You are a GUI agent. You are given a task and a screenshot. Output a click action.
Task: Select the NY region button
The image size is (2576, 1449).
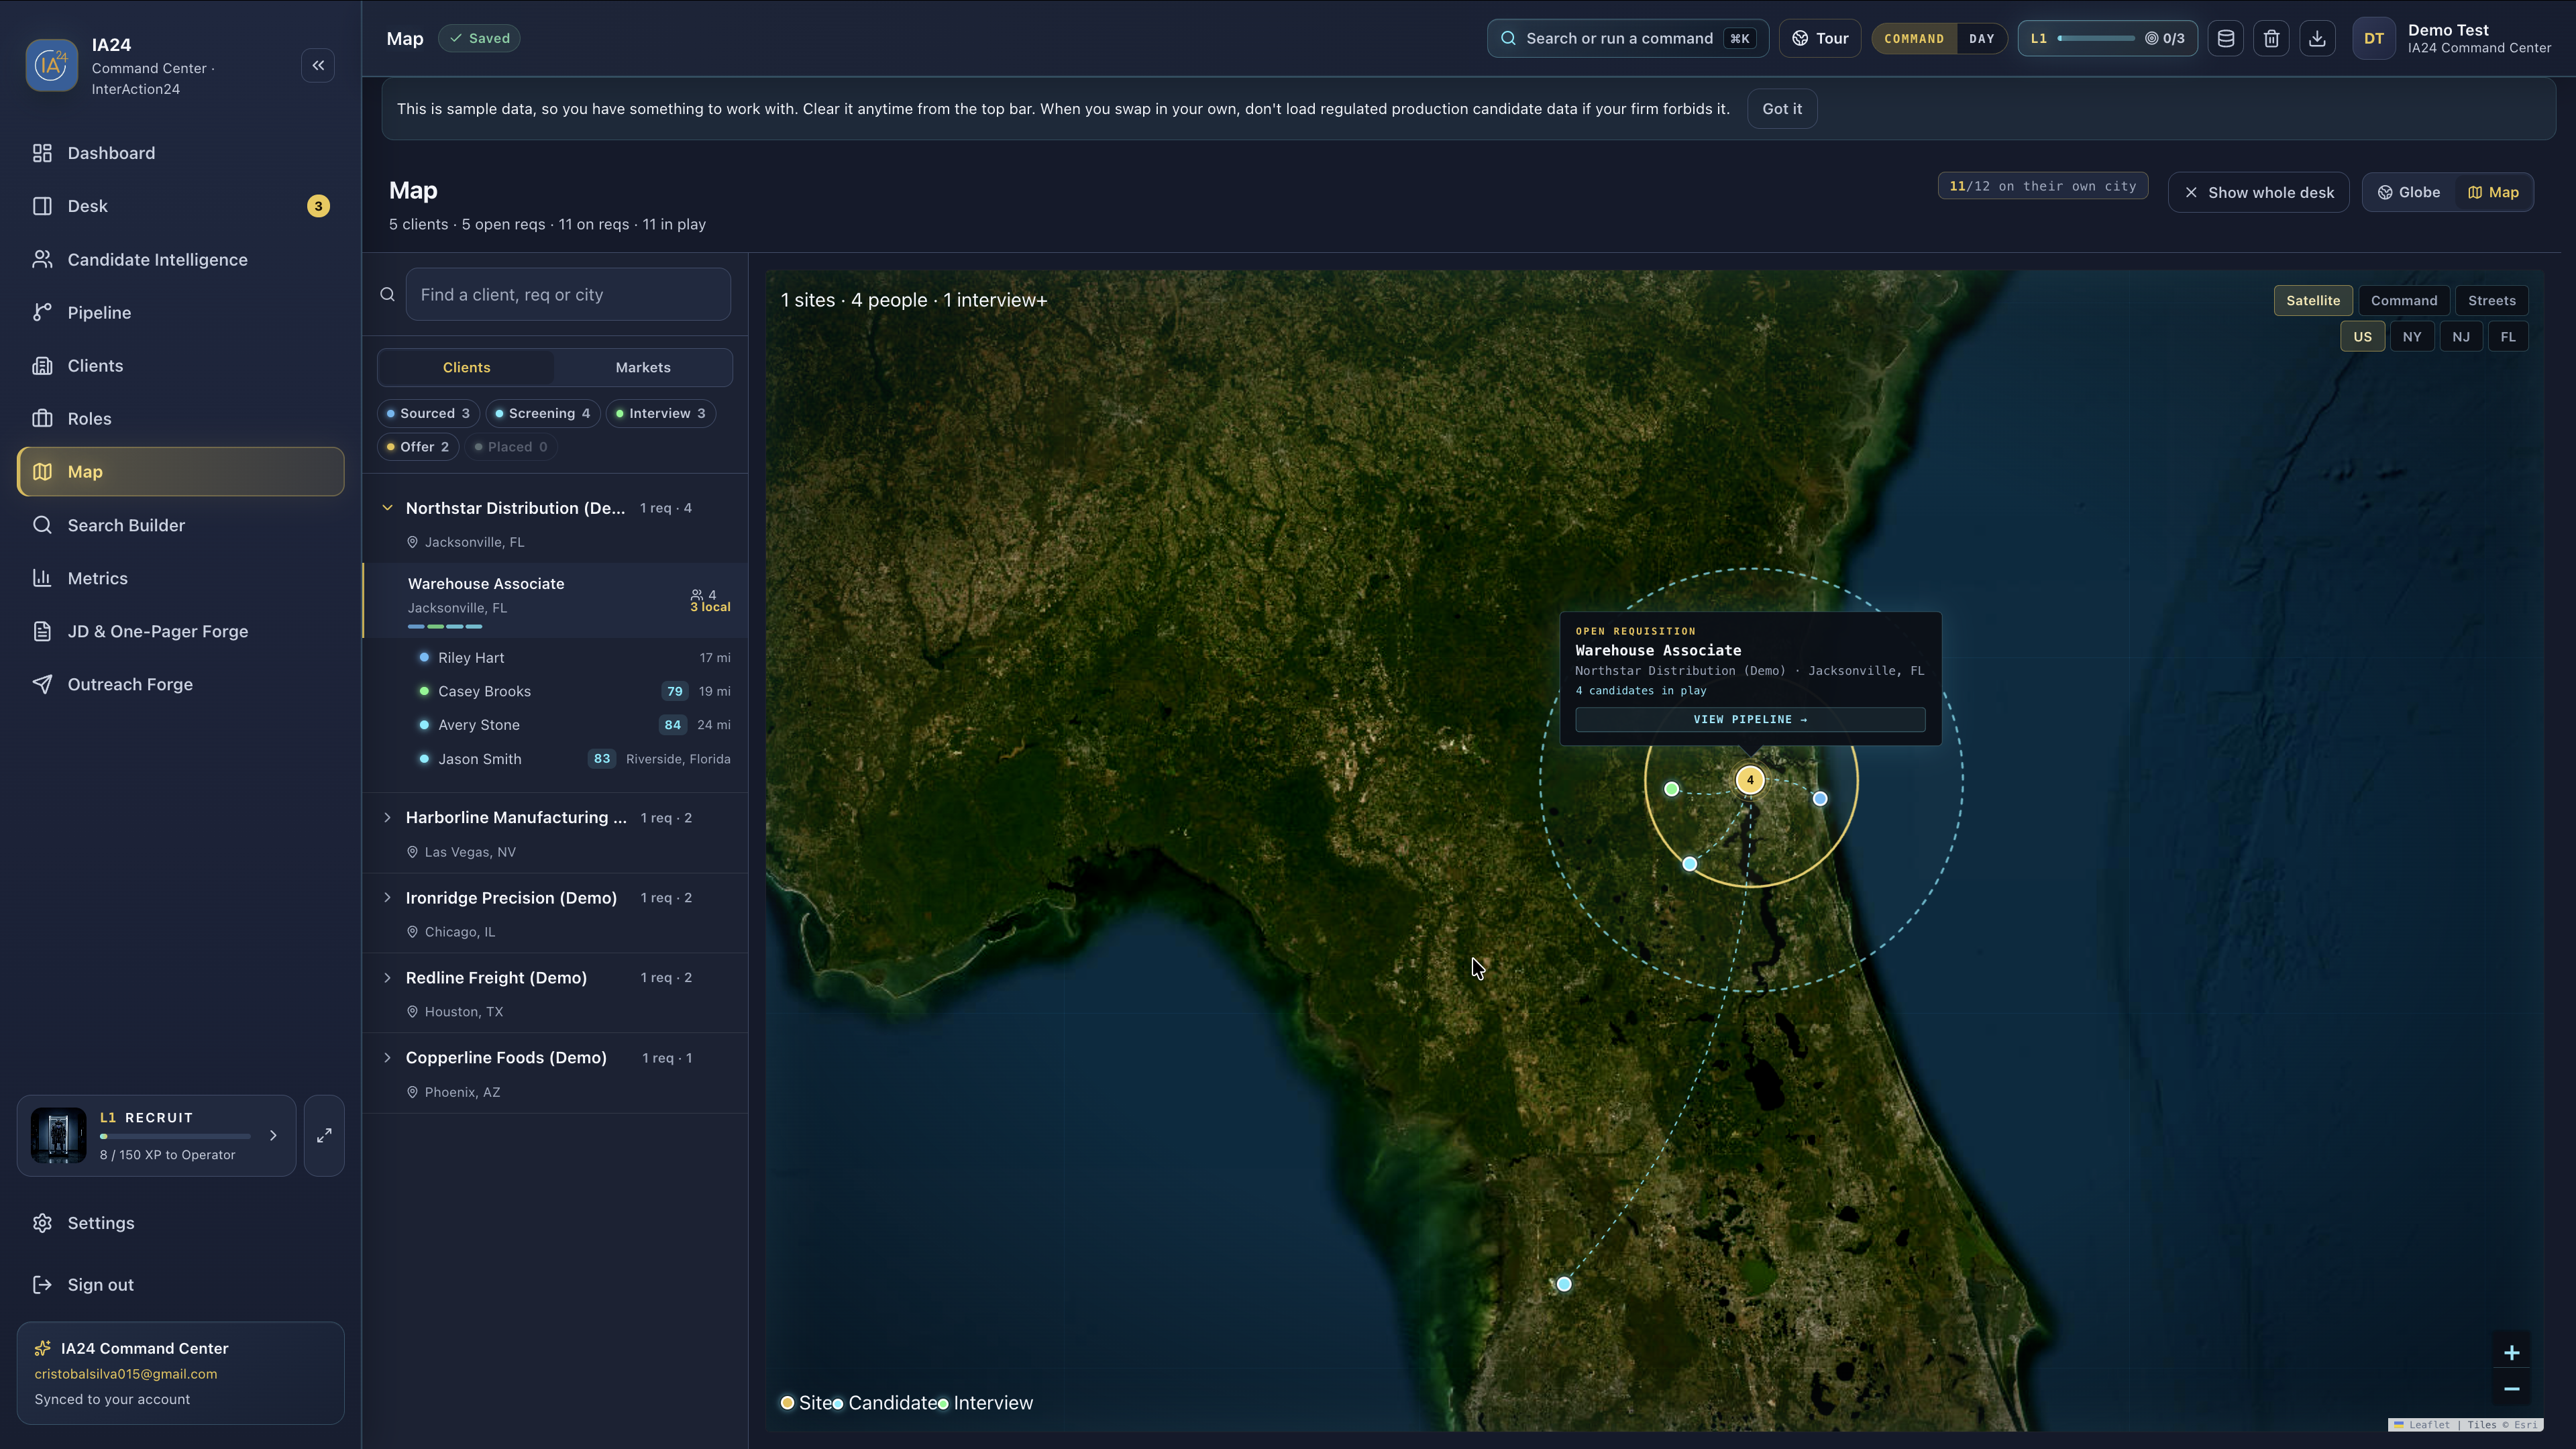(x=2412, y=337)
